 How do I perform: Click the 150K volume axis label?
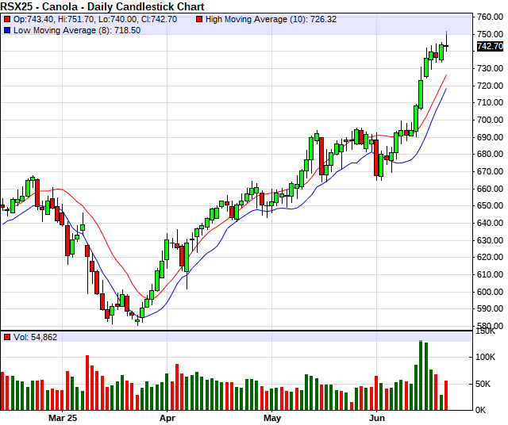click(x=487, y=333)
